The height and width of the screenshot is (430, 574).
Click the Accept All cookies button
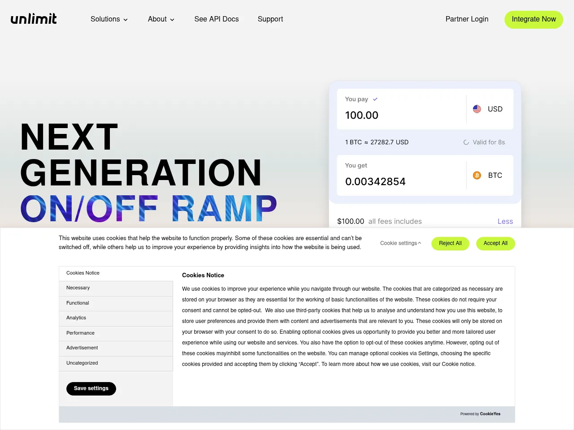point(496,243)
